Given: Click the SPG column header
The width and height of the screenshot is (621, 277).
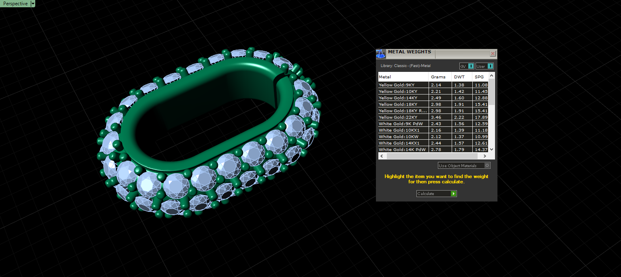Looking at the screenshot, I should pos(480,77).
